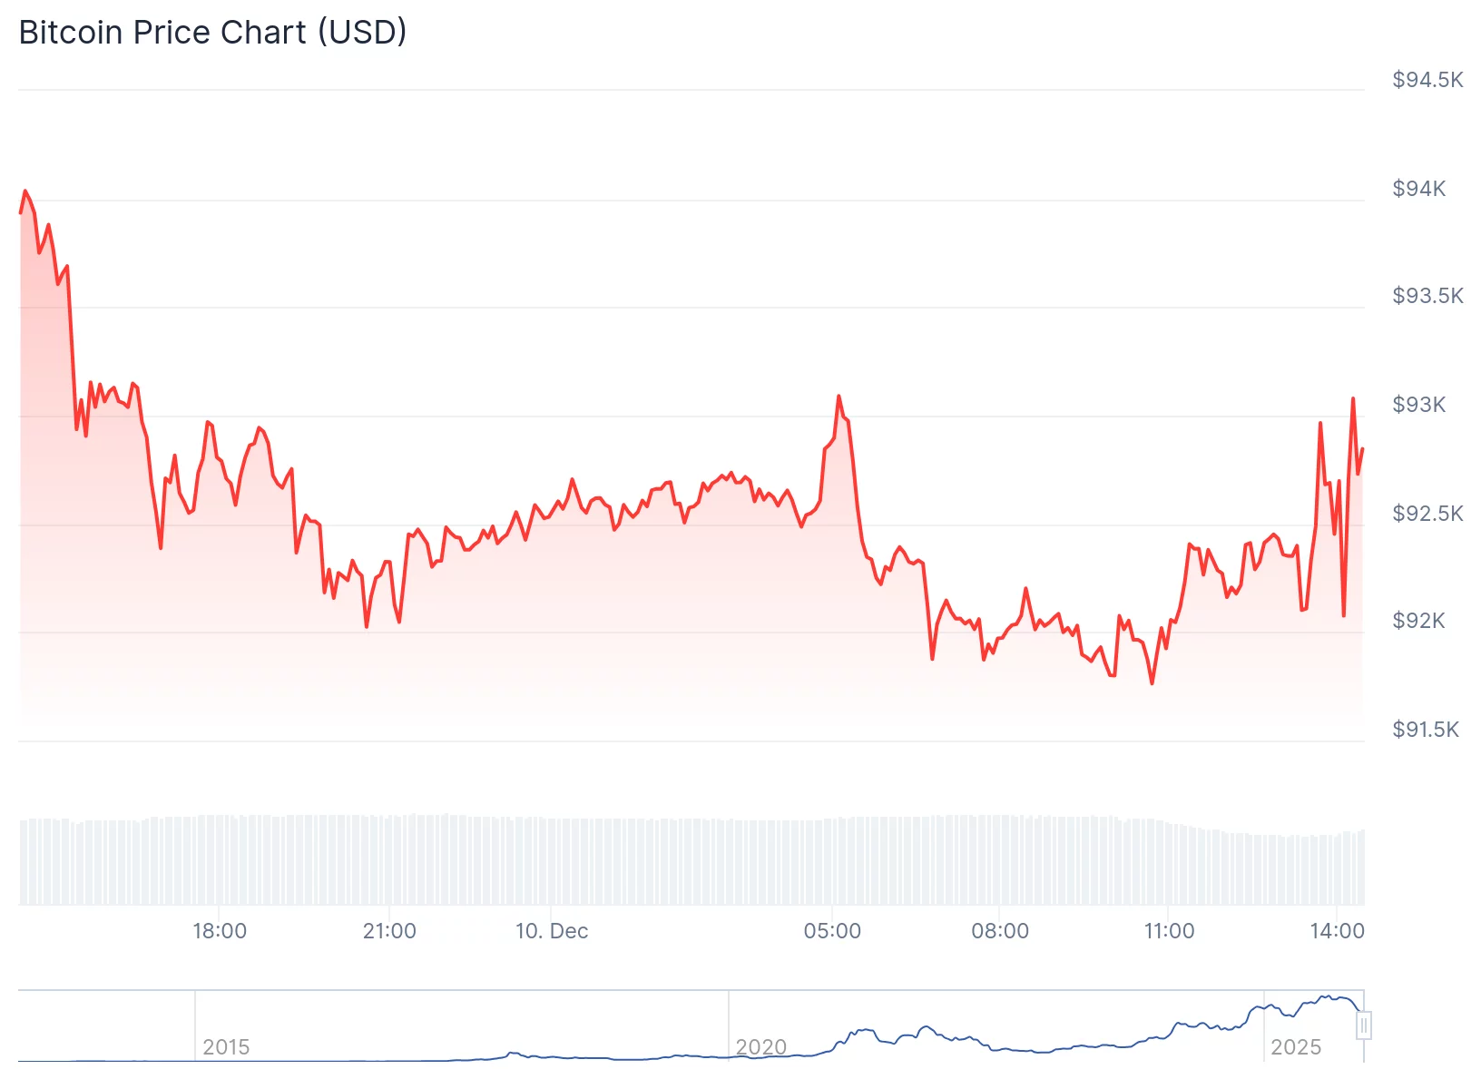Click the $93.5K price axis label
Image resolution: width=1481 pixels, height=1089 pixels.
tap(1427, 296)
